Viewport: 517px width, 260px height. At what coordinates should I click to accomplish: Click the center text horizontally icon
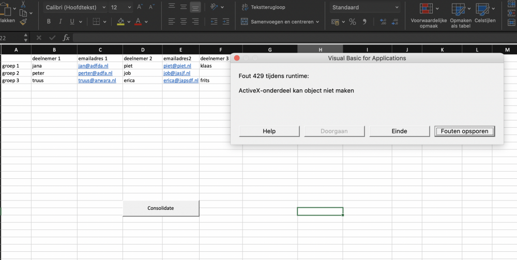tap(184, 22)
